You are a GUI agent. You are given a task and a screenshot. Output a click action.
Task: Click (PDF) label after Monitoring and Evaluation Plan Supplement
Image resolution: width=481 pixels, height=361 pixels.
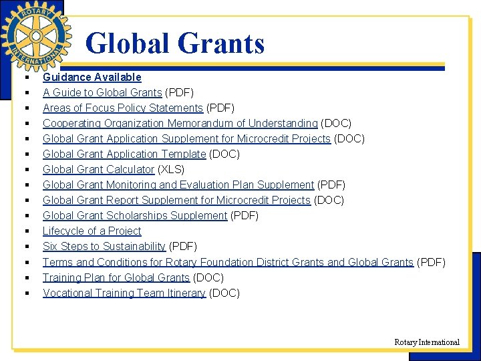(331, 185)
